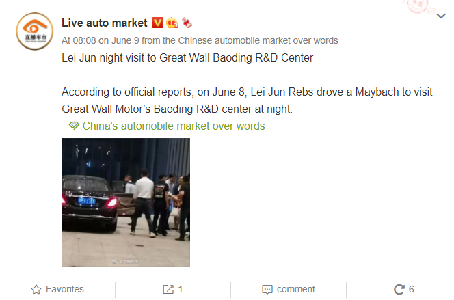The width and height of the screenshot is (454, 300).
Task: Click the orange V verified badge
Action: [x=157, y=23]
